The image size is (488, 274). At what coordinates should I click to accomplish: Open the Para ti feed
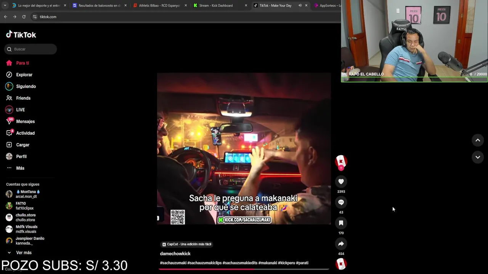(x=22, y=63)
